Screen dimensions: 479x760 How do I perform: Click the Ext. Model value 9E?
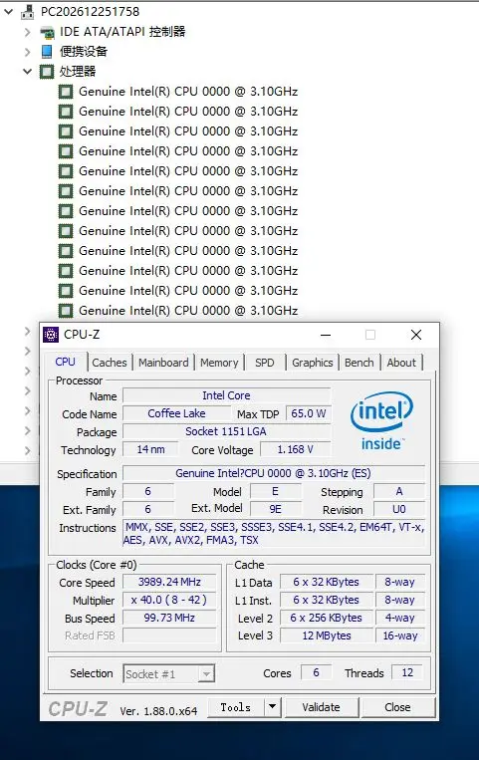pyautogui.click(x=276, y=509)
